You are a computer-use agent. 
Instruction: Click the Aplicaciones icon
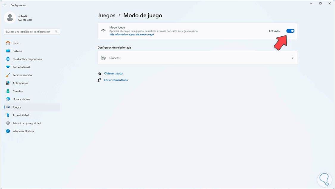click(8, 83)
